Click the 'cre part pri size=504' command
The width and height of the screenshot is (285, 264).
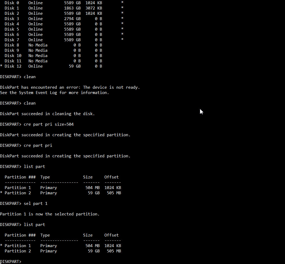[49, 124]
